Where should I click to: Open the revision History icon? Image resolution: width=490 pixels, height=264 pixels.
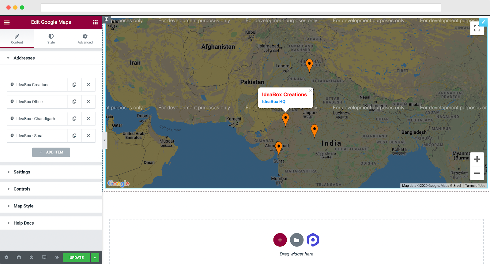[32, 258]
